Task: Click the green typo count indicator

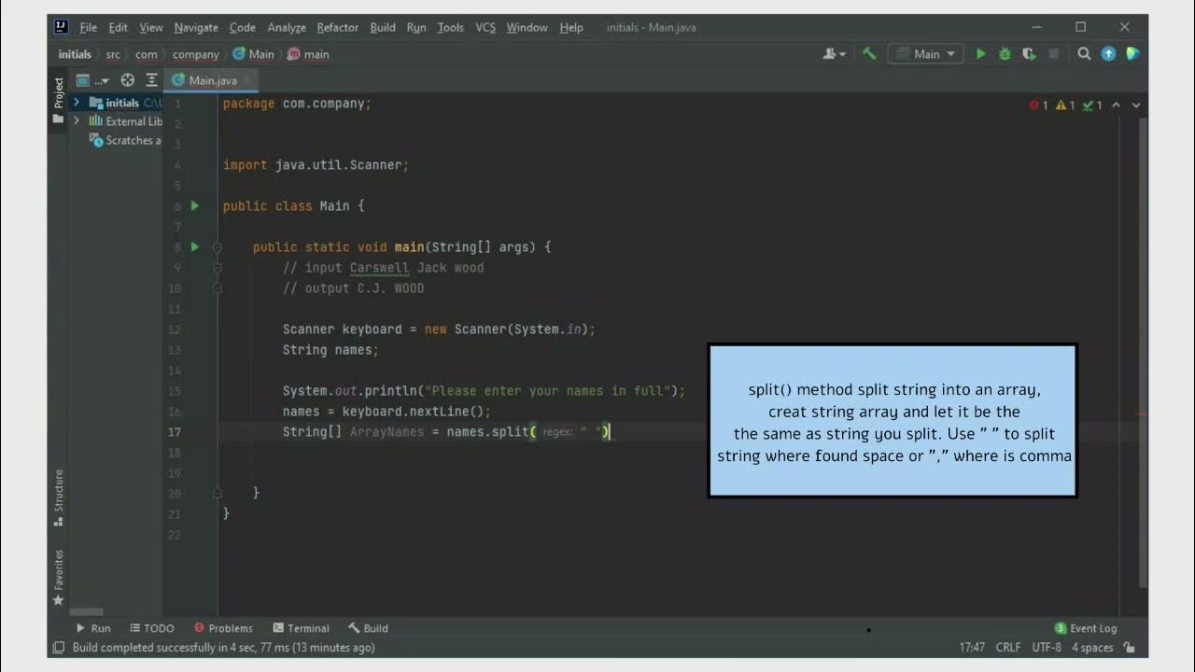Action: click(x=1092, y=105)
